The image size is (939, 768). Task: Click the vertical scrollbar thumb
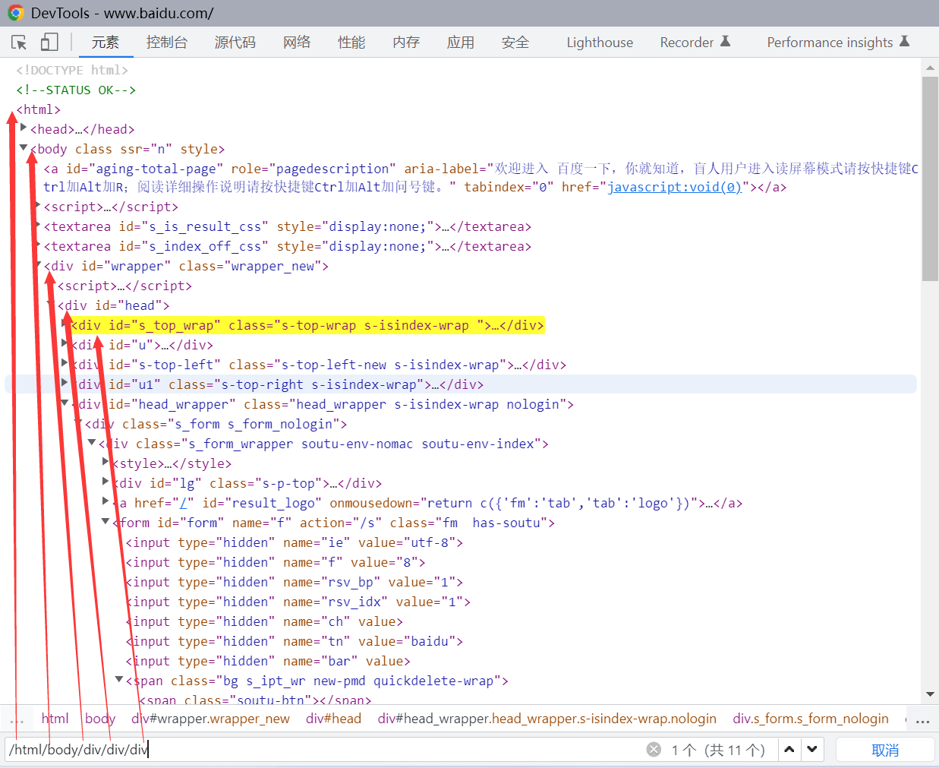pyautogui.click(x=930, y=179)
